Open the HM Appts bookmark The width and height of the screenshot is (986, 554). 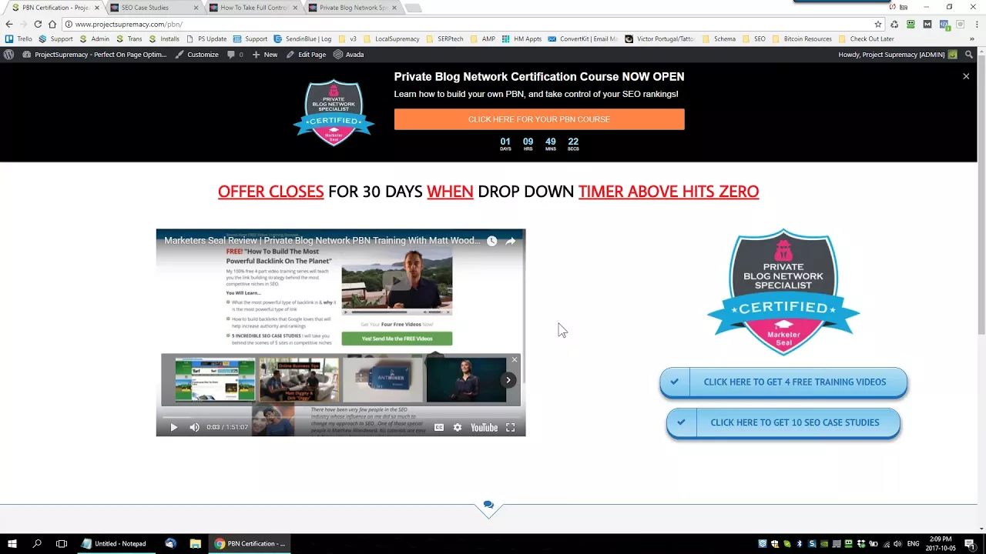(x=522, y=38)
